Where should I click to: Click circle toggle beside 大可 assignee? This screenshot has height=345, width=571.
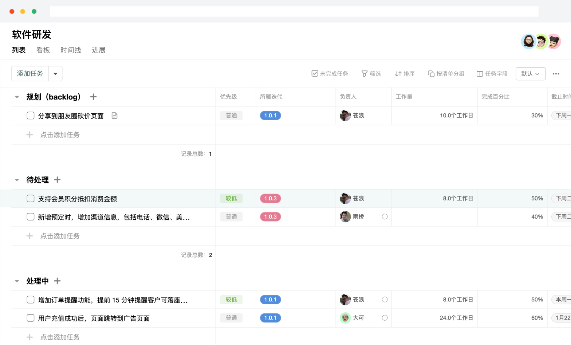click(x=385, y=318)
